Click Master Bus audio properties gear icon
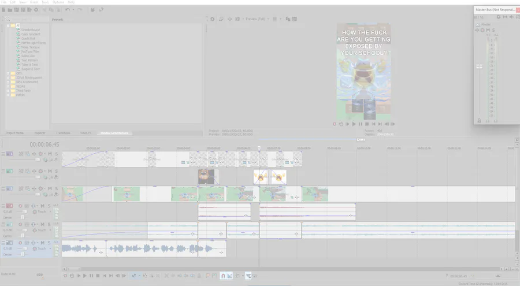The height and width of the screenshot is (286, 520). pos(499,17)
